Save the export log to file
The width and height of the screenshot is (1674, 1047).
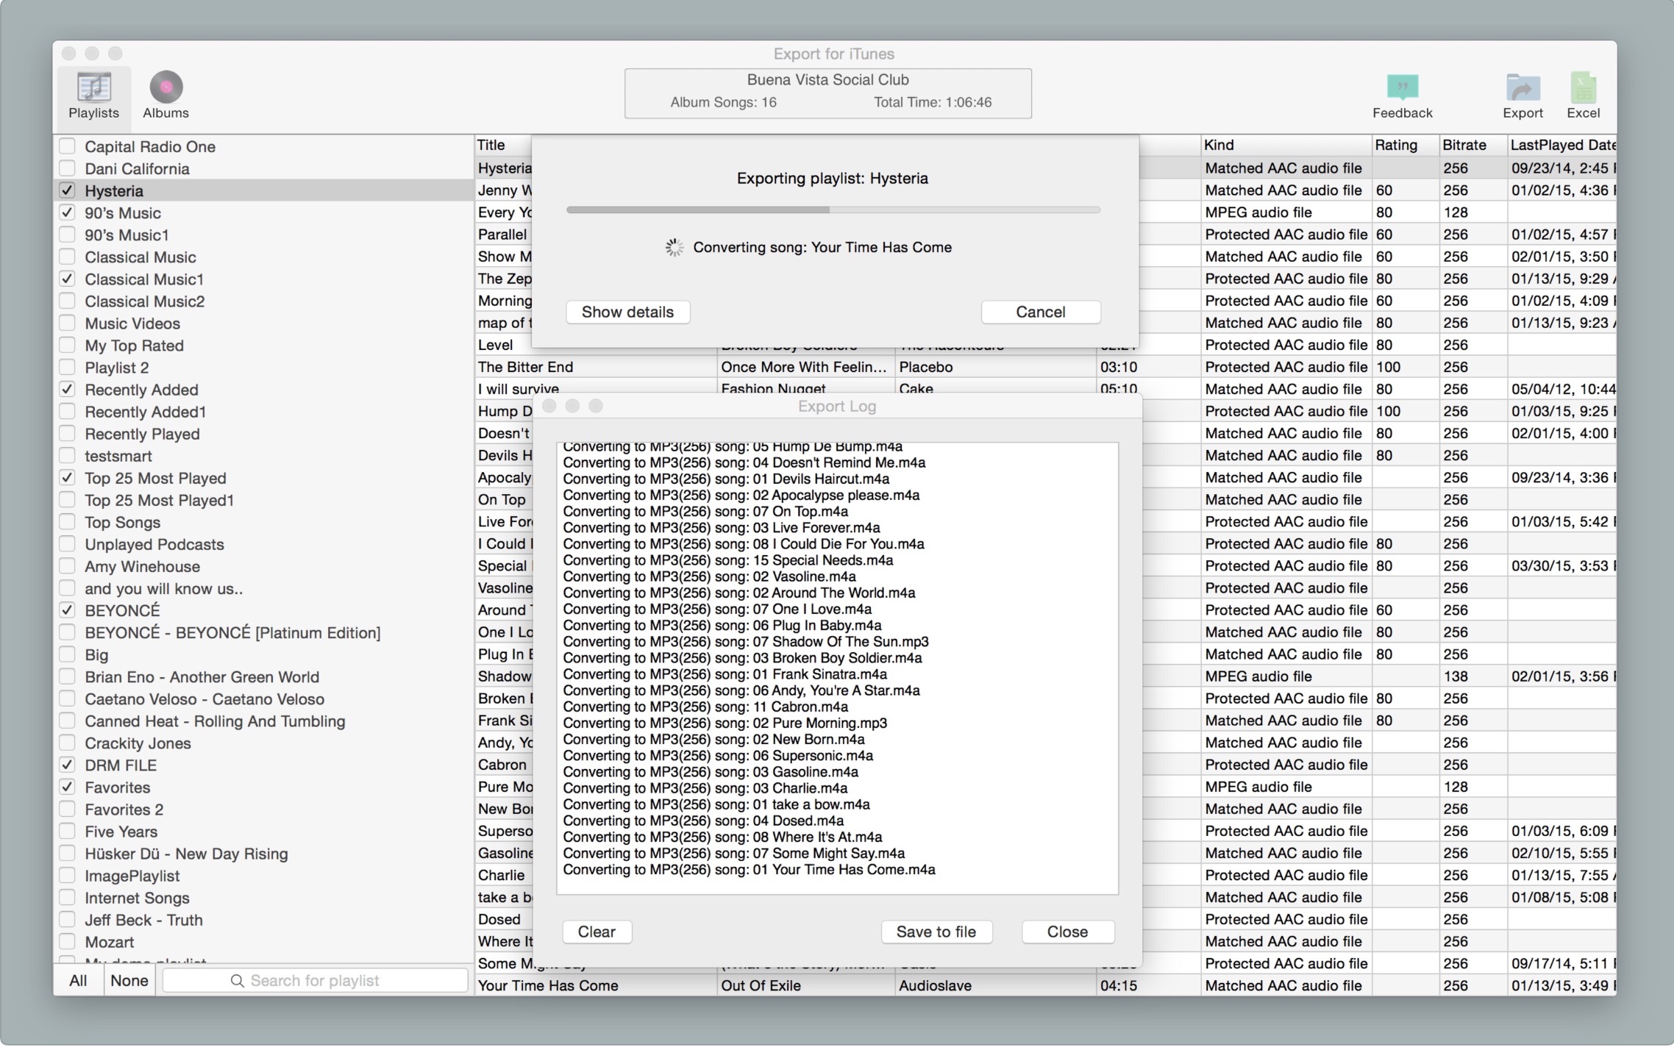coord(936,932)
